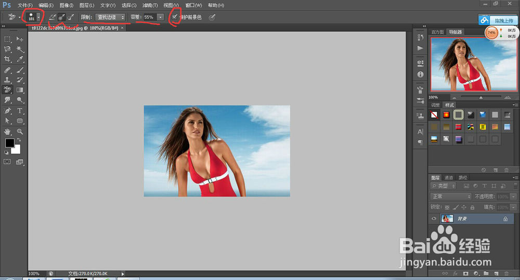Open the 滤镜(T) menu

tap(150, 5)
